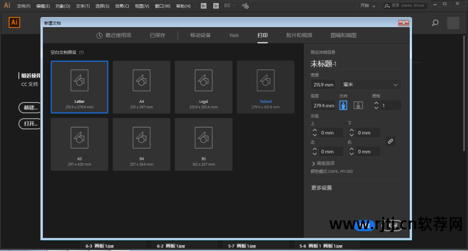
Task: Open the 文字(T) menu
Action: coord(82,6)
